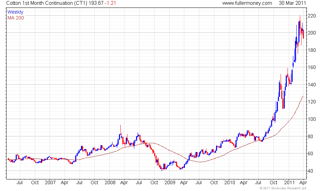This screenshot has height=191, width=335.
Task: Select the 160 price axis label
Action: pos(311,68)
